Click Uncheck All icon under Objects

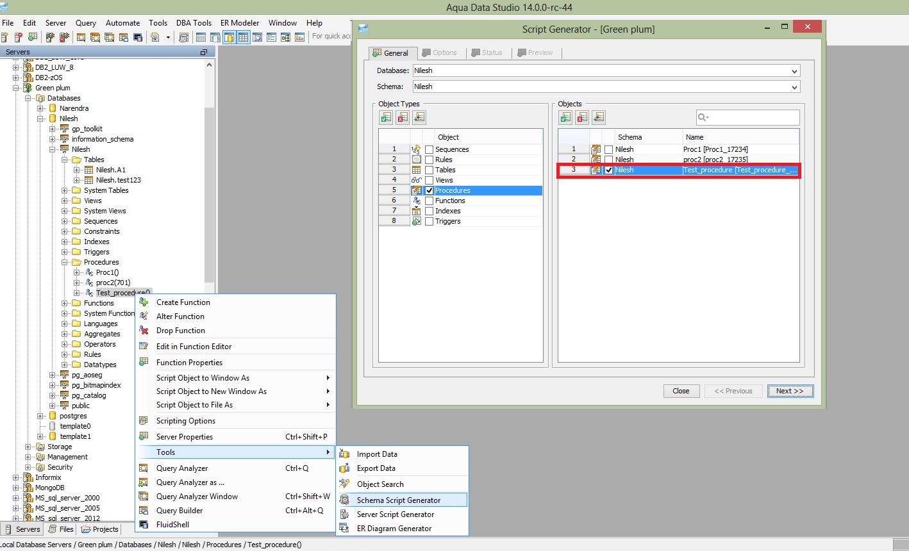point(582,117)
